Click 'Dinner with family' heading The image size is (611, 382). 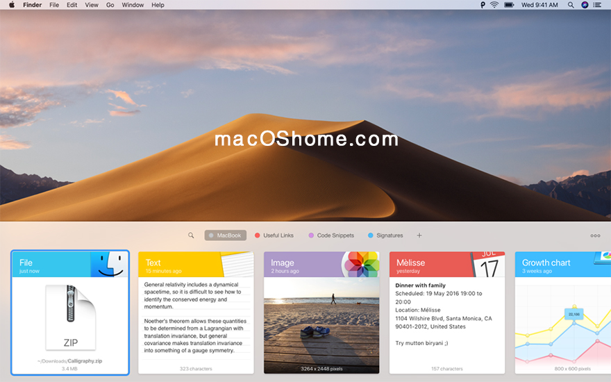pyautogui.click(x=420, y=285)
